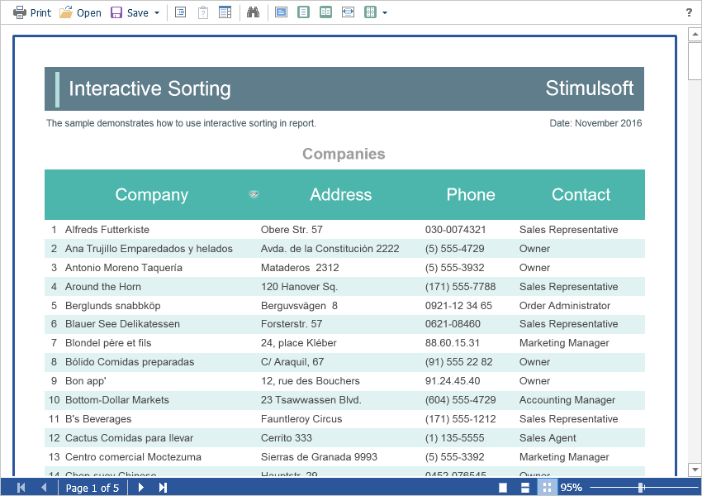This screenshot has width=702, height=496.
Task: Click the Address column header
Action: [x=340, y=195]
